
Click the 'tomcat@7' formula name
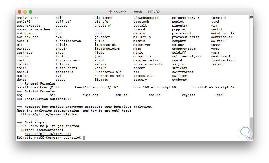coord(219,18)
